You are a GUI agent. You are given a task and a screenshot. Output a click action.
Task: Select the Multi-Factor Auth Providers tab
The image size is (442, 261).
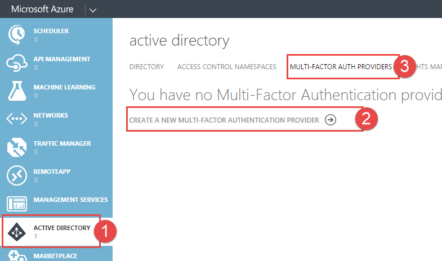(341, 67)
